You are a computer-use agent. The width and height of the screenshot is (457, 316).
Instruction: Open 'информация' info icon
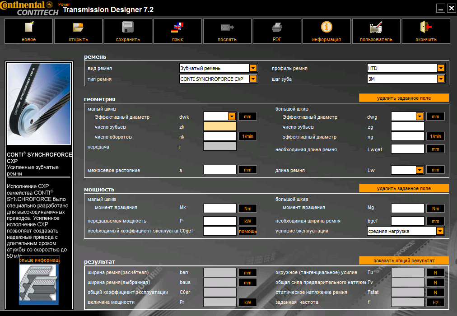point(326,31)
